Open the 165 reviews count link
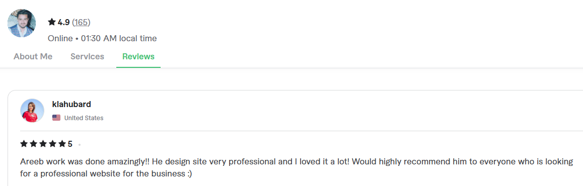The width and height of the screenshot is (583, 186). [81, 22]
